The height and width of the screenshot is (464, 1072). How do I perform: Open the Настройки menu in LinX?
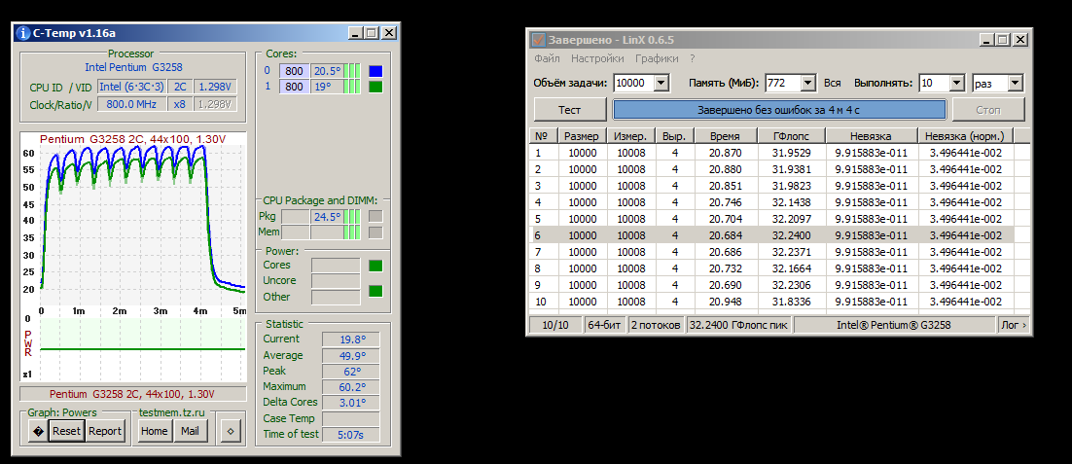pos(597,58)
